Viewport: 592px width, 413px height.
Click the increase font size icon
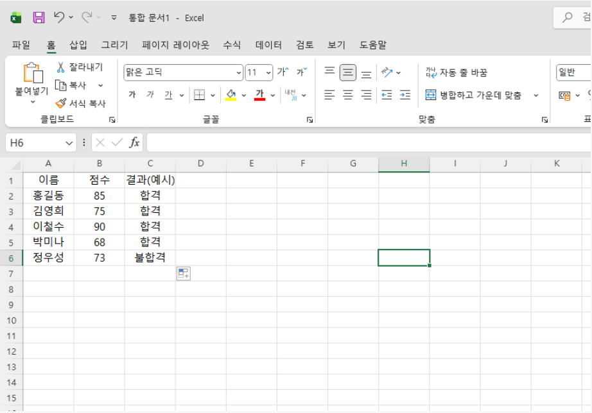pyautogui.click(x=283, y=72)
